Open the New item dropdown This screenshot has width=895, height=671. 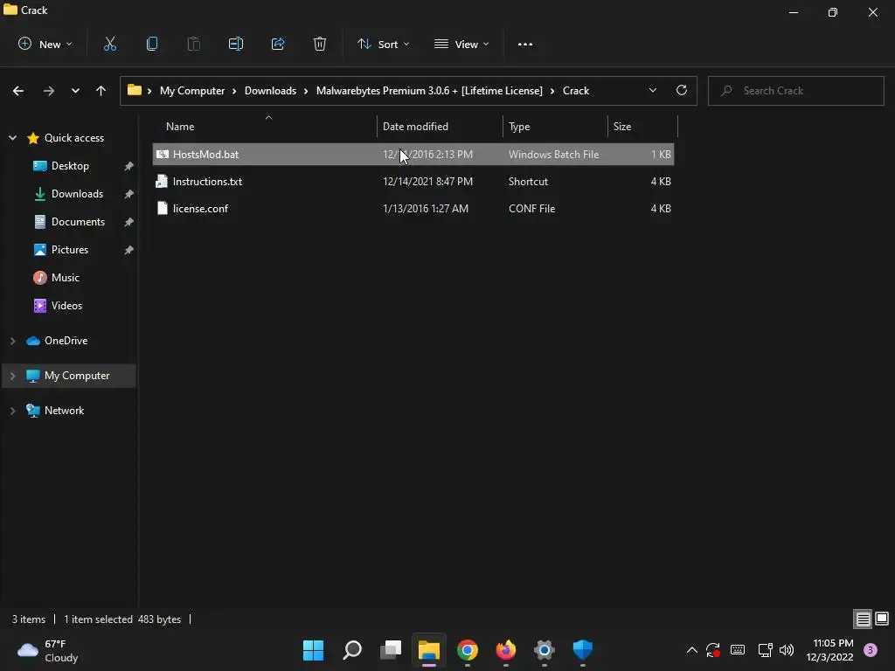coord(45,44)
